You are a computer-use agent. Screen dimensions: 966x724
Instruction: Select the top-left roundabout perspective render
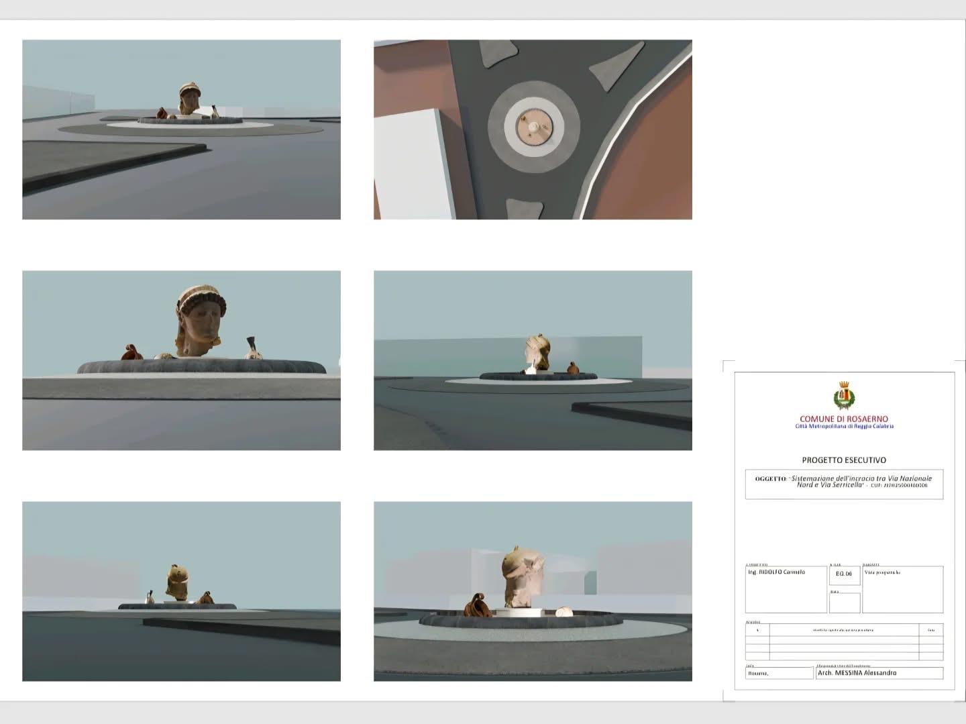[x=181, y=130]
